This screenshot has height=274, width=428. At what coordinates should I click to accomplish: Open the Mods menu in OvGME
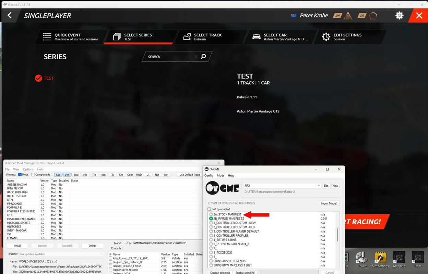221,175
